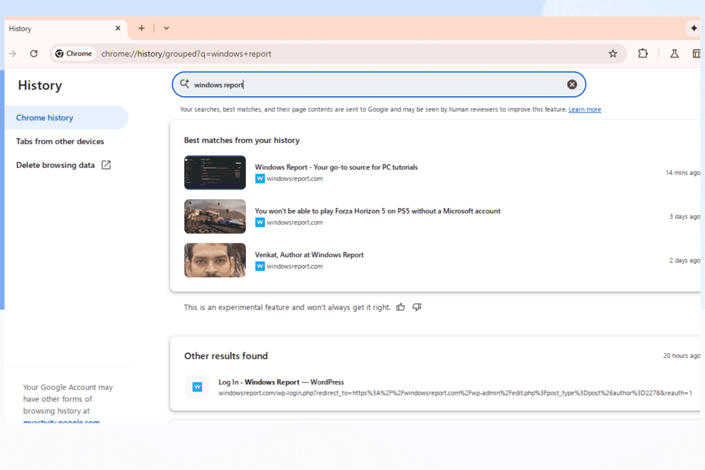Open the Learn more link
The height and width of the screenshot is (470, 705).
point(585,109)
